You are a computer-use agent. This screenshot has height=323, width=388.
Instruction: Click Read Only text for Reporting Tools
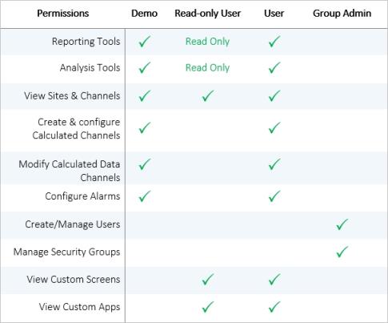207,42
